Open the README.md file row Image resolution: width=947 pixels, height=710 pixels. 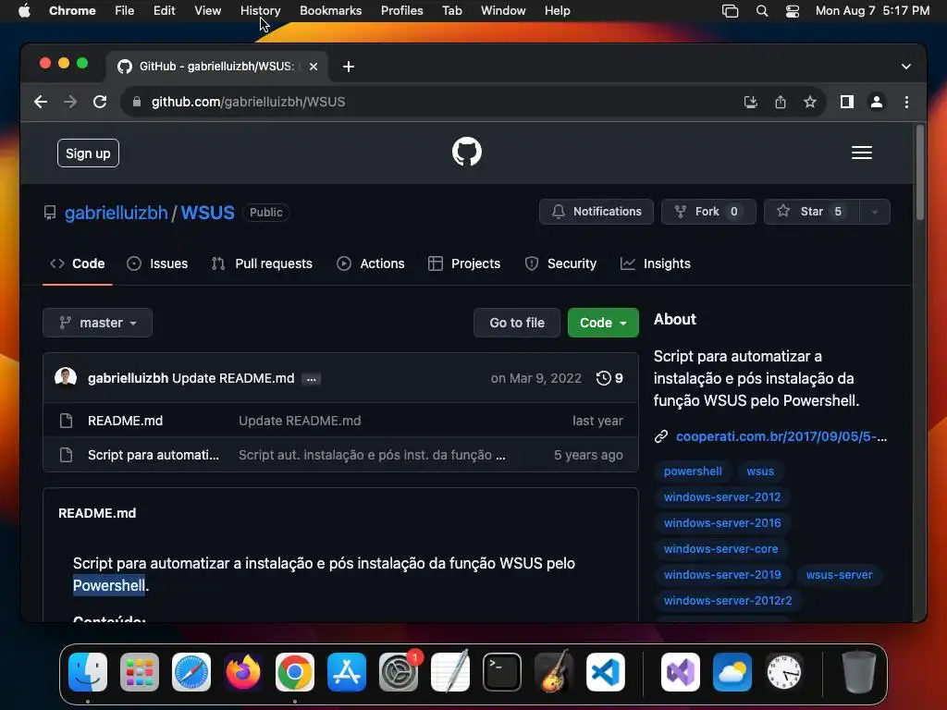coord(340,421)
